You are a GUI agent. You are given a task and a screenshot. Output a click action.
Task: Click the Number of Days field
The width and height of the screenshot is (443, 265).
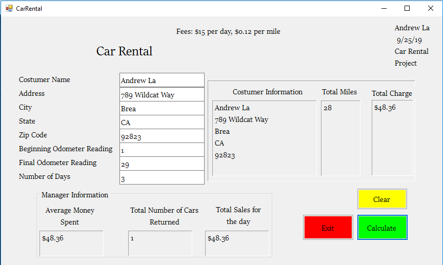coord(162,178)
